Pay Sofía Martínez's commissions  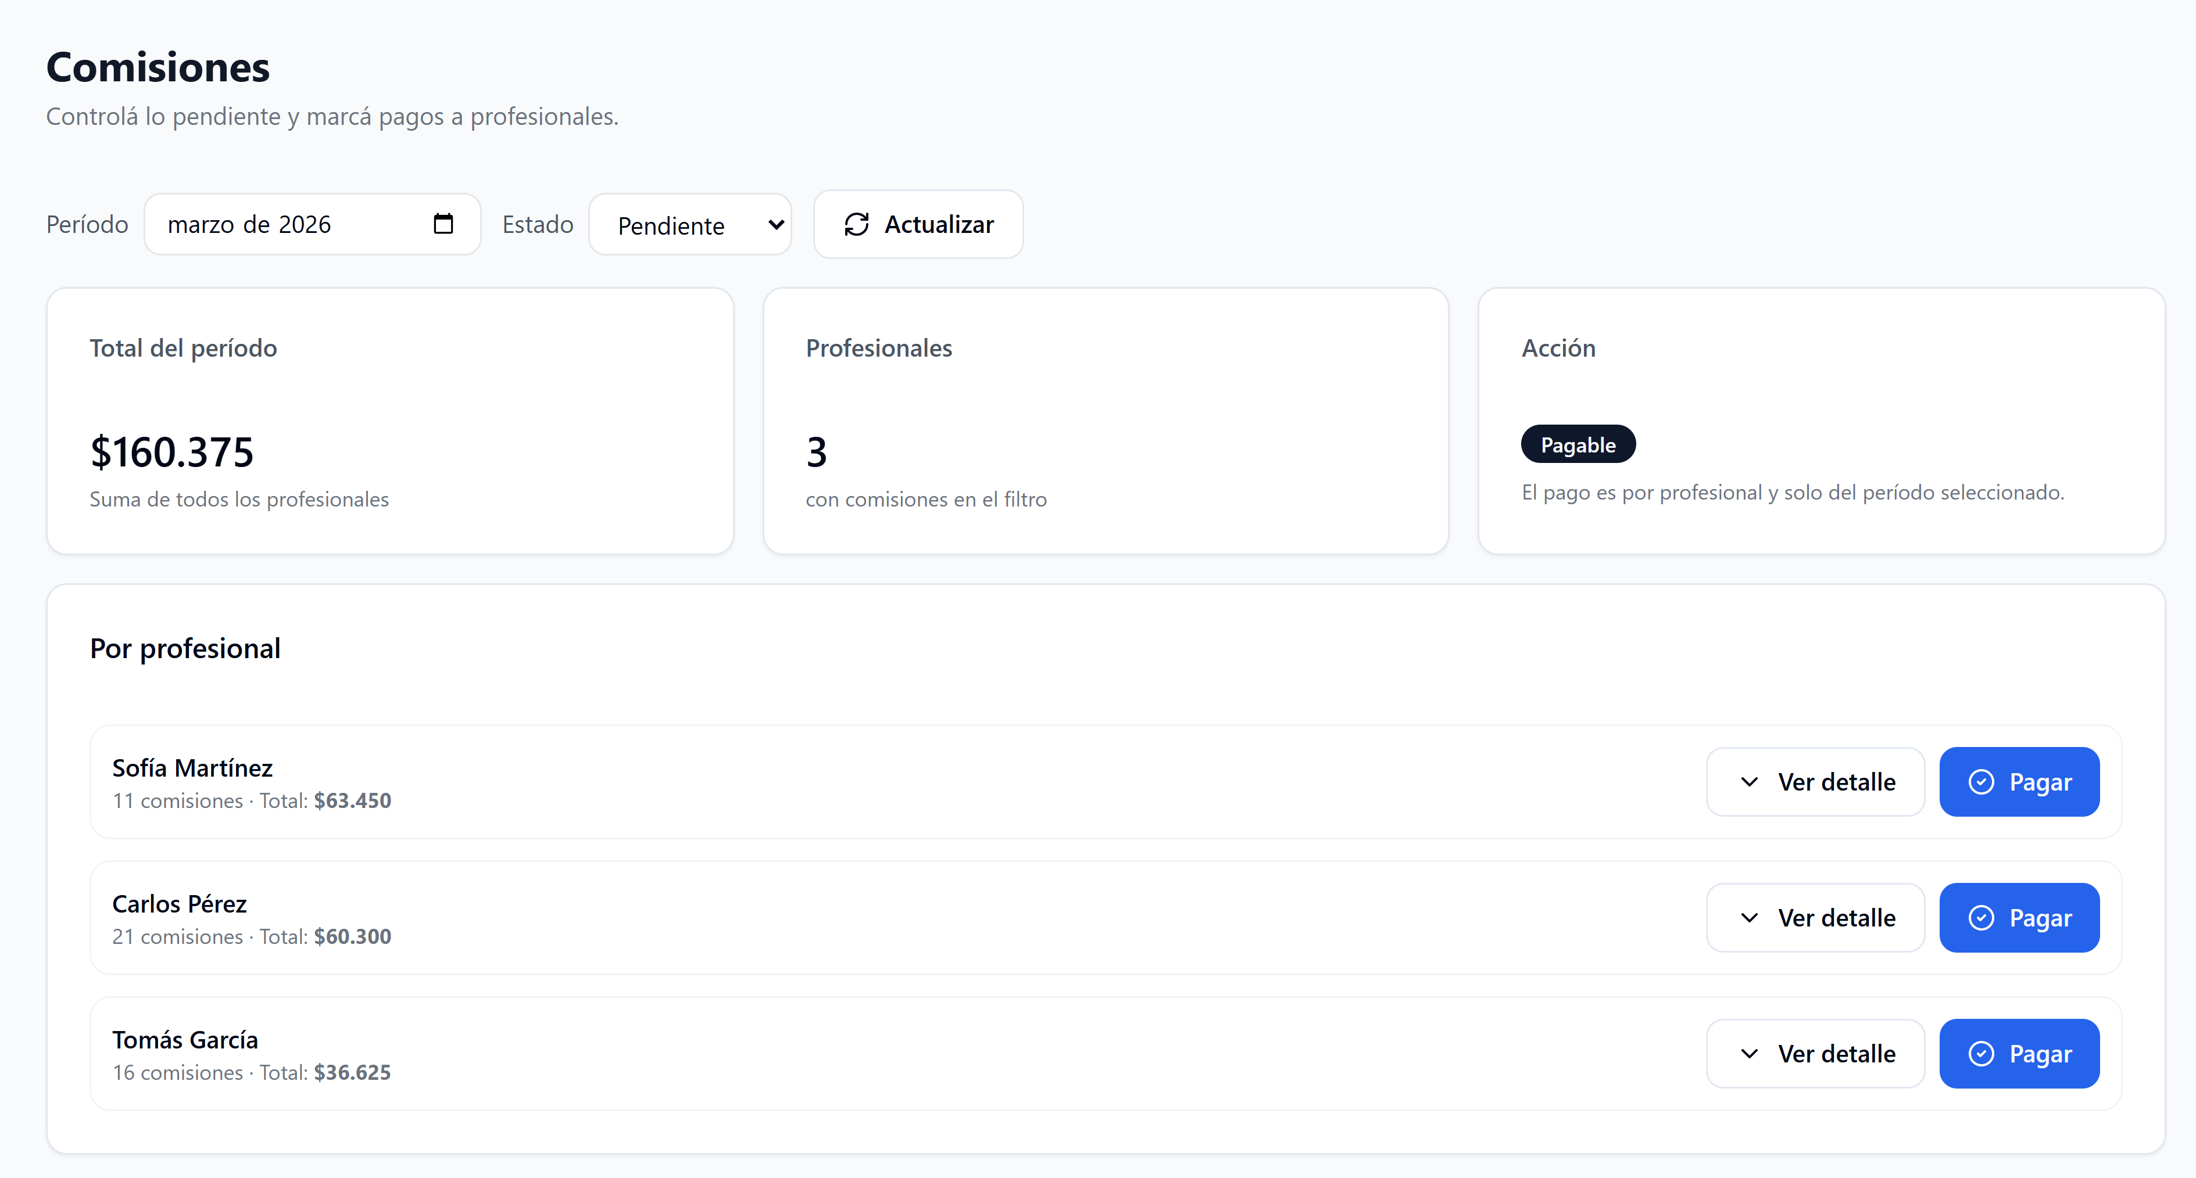[x=2019, y=781]
